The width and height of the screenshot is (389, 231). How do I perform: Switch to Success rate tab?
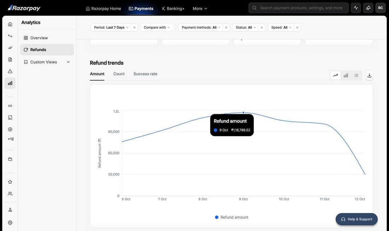point(145,74)
